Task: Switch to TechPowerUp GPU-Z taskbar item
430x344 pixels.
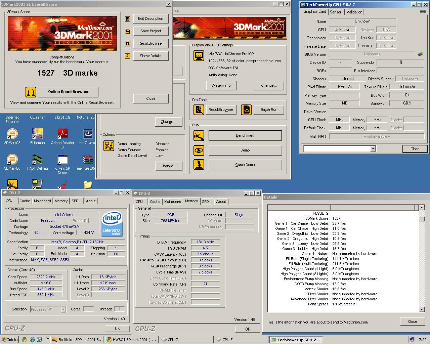Action: click(296, 340)
